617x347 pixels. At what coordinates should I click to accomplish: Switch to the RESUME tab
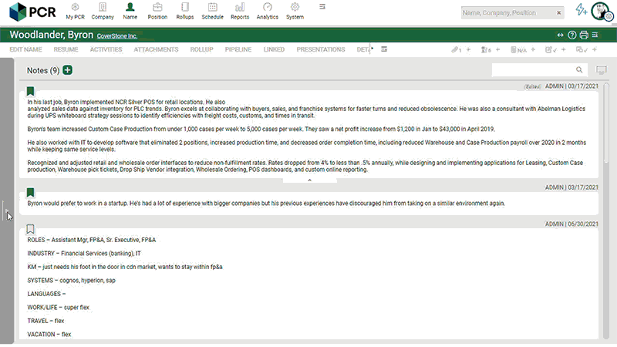coord(66,49)
